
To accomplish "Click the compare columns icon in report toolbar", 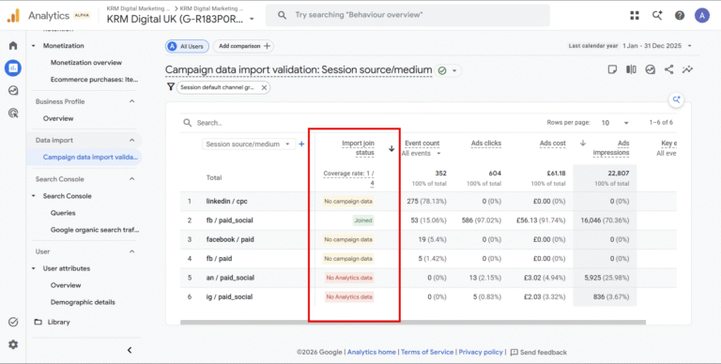I will [x=631, y=69].
